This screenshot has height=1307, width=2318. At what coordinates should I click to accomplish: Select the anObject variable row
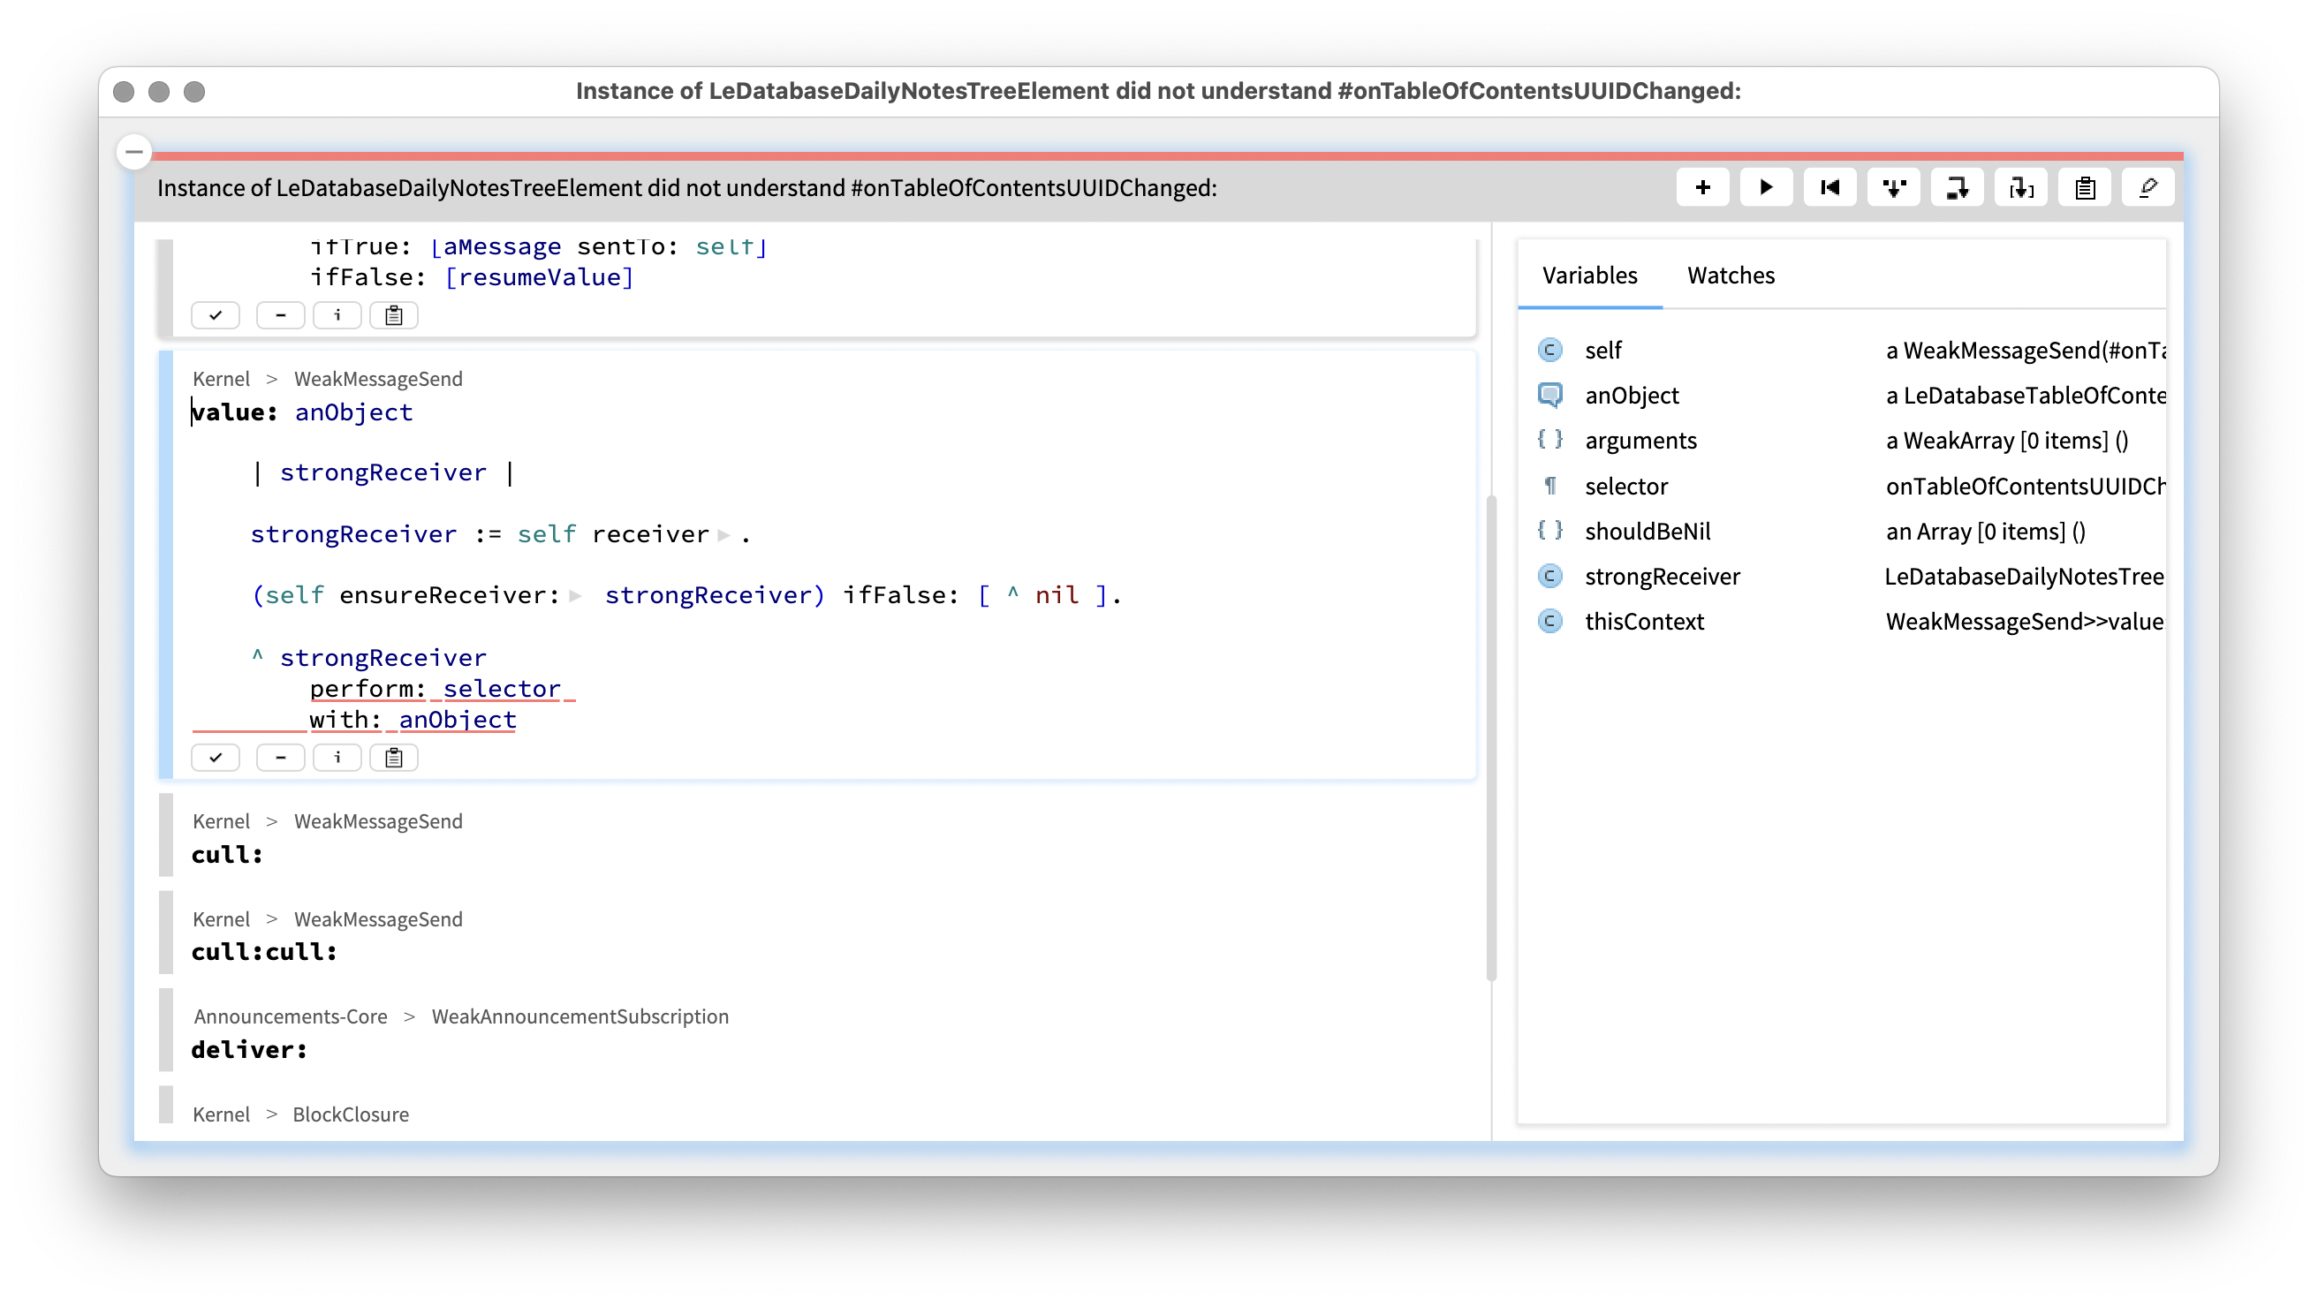[x=1631, y=395]
